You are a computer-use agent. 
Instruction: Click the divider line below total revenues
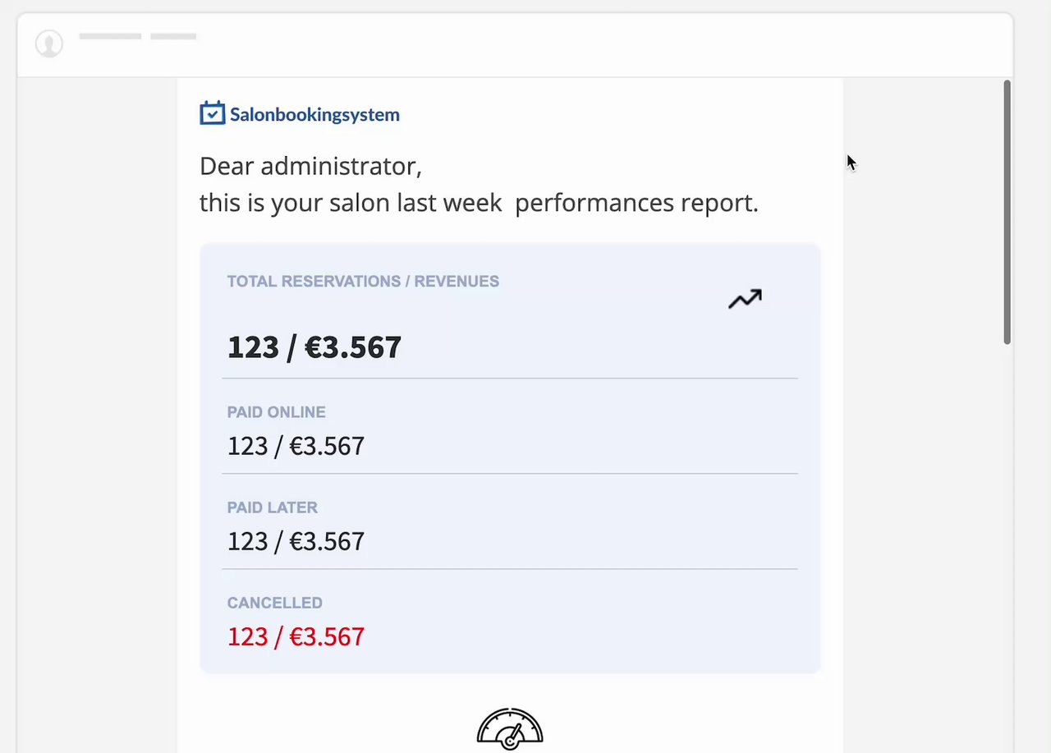[x=509, y=379]
